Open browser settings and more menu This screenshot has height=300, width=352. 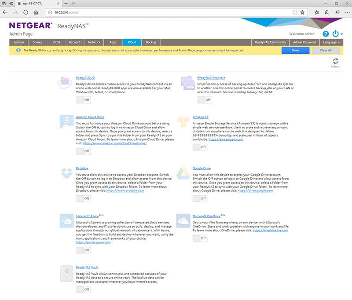[x=347, y=12]
